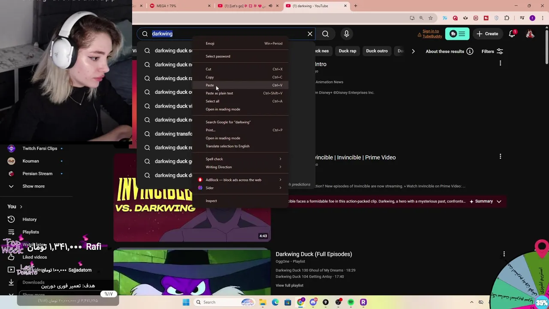Image resolution: width=549 pixels, height=309 pixels.
Task: Choose Copy from context menu
Action: tap(240, 77)
